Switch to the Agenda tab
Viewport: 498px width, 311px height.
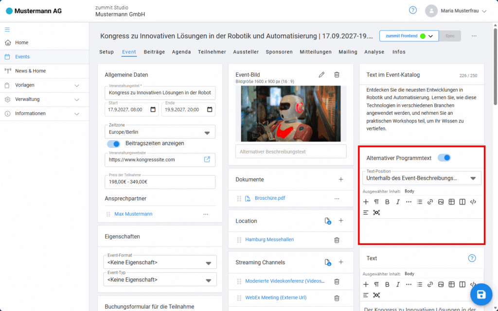(x=181, y=52)
